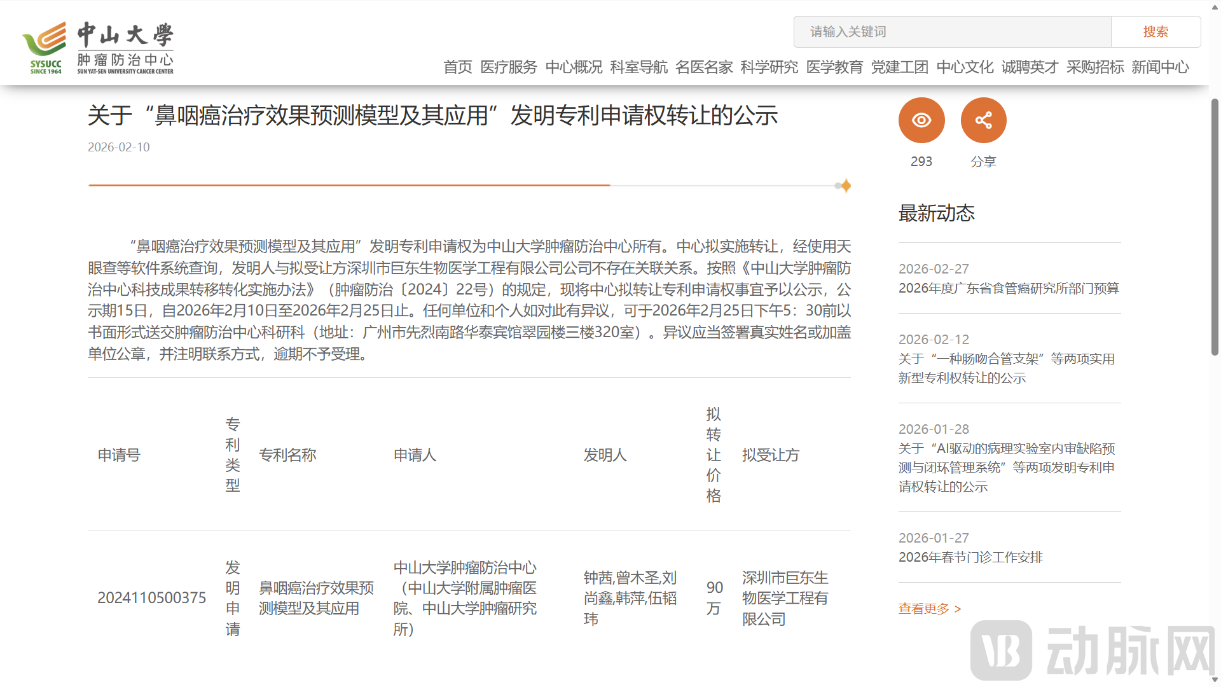Go to the 科室导航 navigation menu
Viewport: 1221px width, 687px height.
[x=638, y=67]
